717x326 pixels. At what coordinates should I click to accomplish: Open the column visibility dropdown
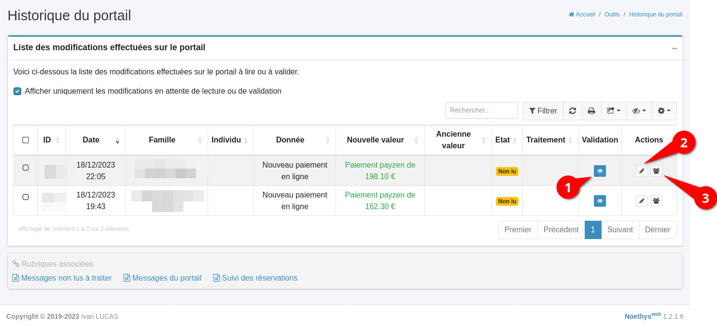pos(639,111)
